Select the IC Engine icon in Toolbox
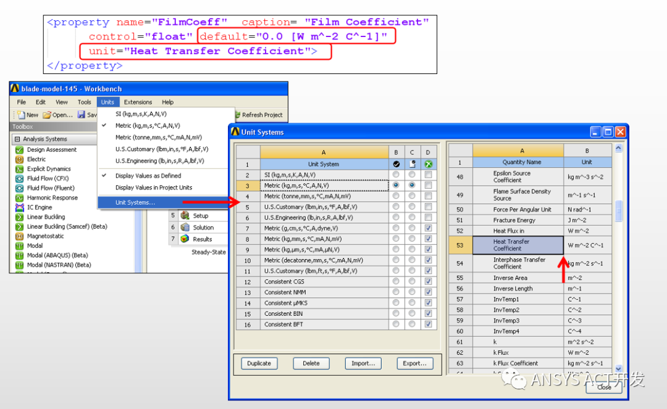The width and height of the screenshot is (667, 409). click(x=19, y=207)
